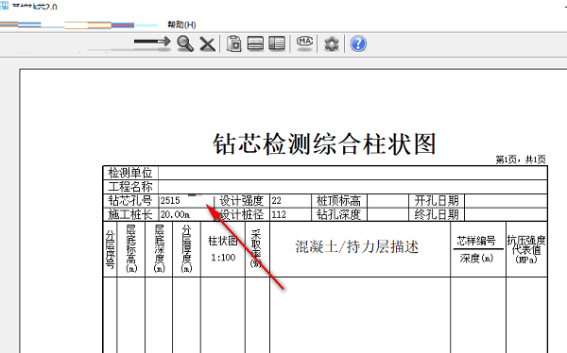Click the 钻孔深度 label cell
Image resolution: width=567 pixels, height=353 pixels.
pos(339,214)
